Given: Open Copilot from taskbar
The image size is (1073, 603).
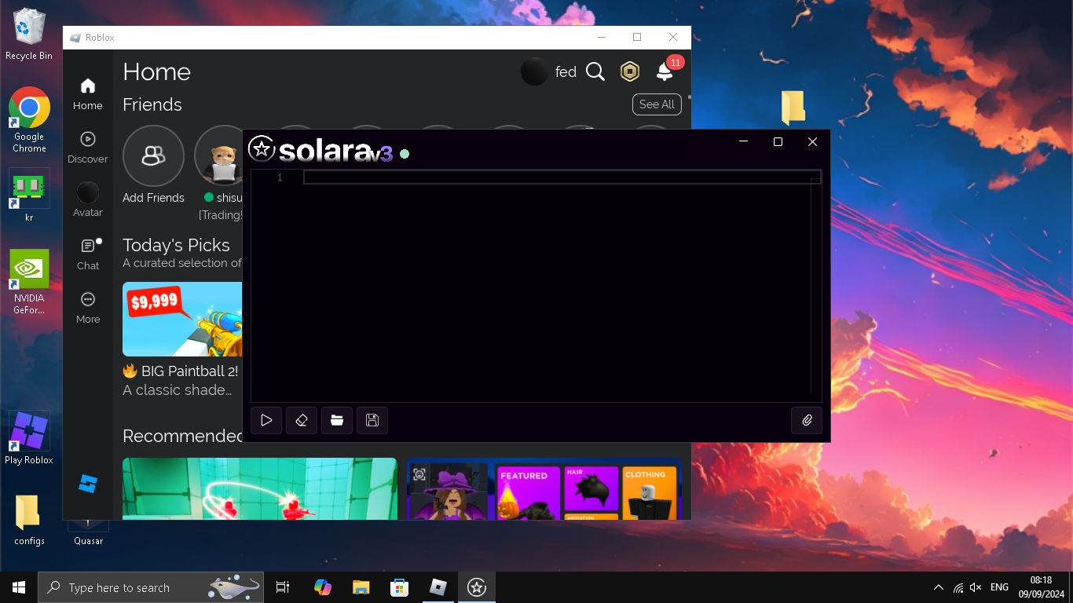Looking at the screenshot, I should (322, 587).
